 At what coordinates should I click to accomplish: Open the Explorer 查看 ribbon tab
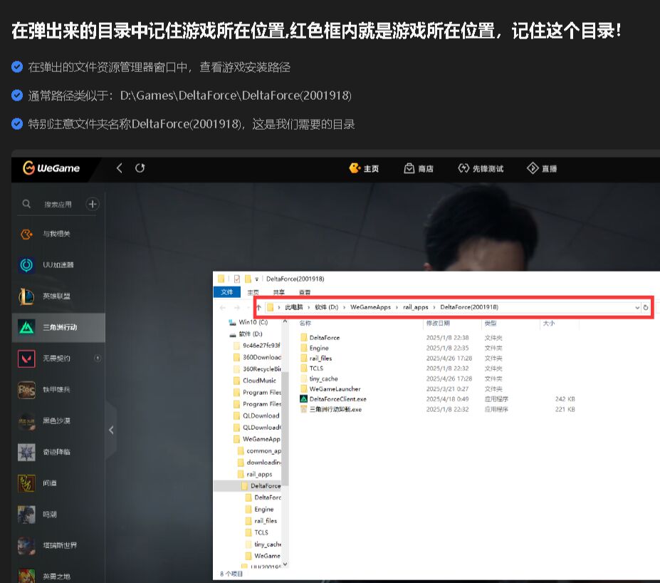pyautogui.click(x=305, y=292)
